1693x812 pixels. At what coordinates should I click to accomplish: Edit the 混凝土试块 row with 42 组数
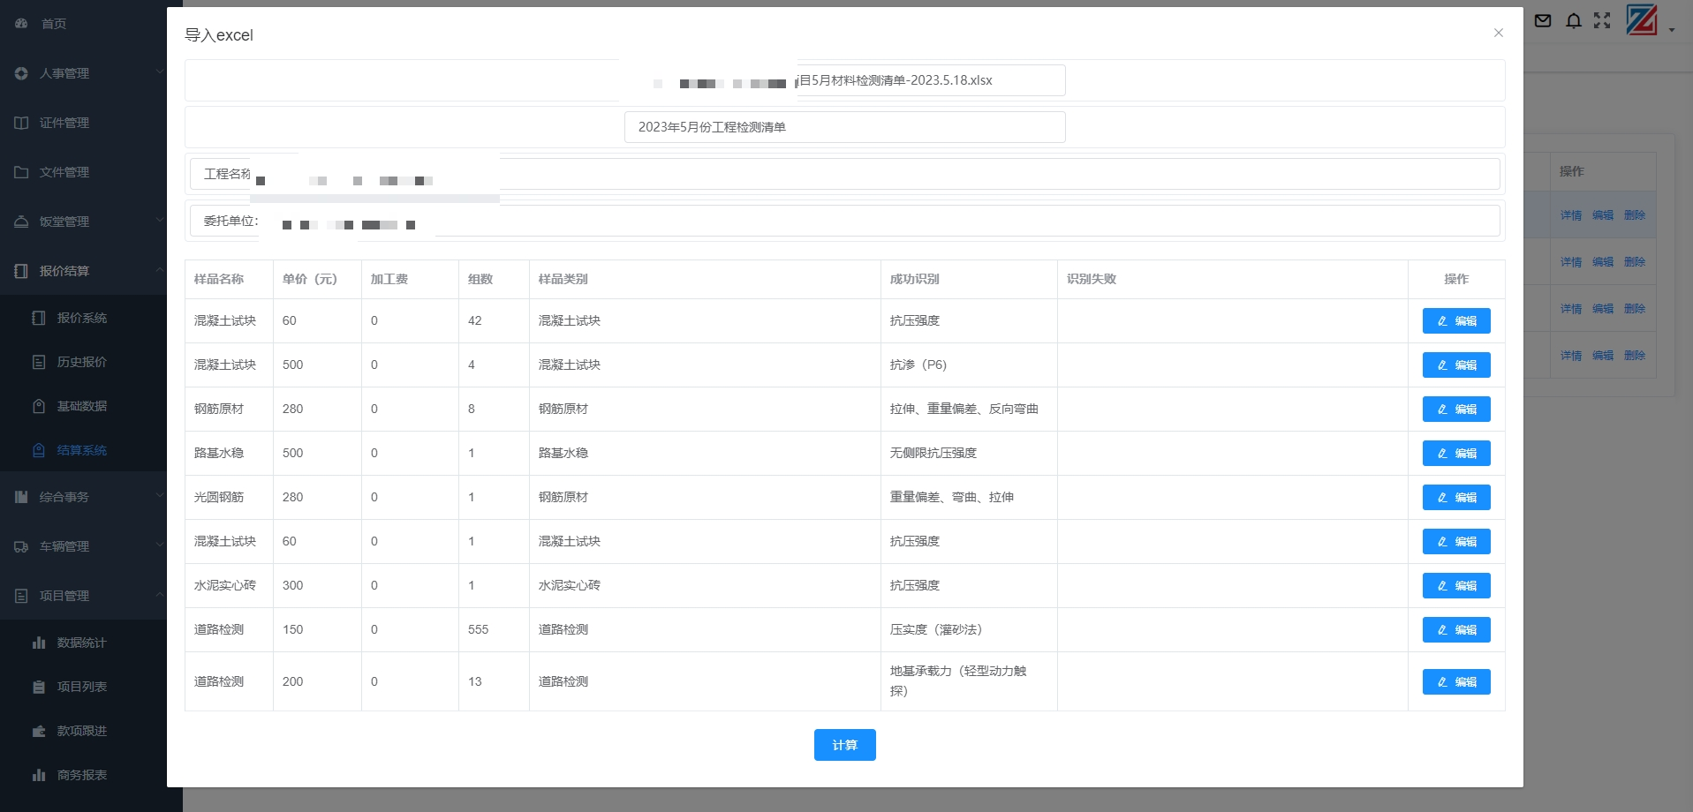click(x=1456, y=321)
